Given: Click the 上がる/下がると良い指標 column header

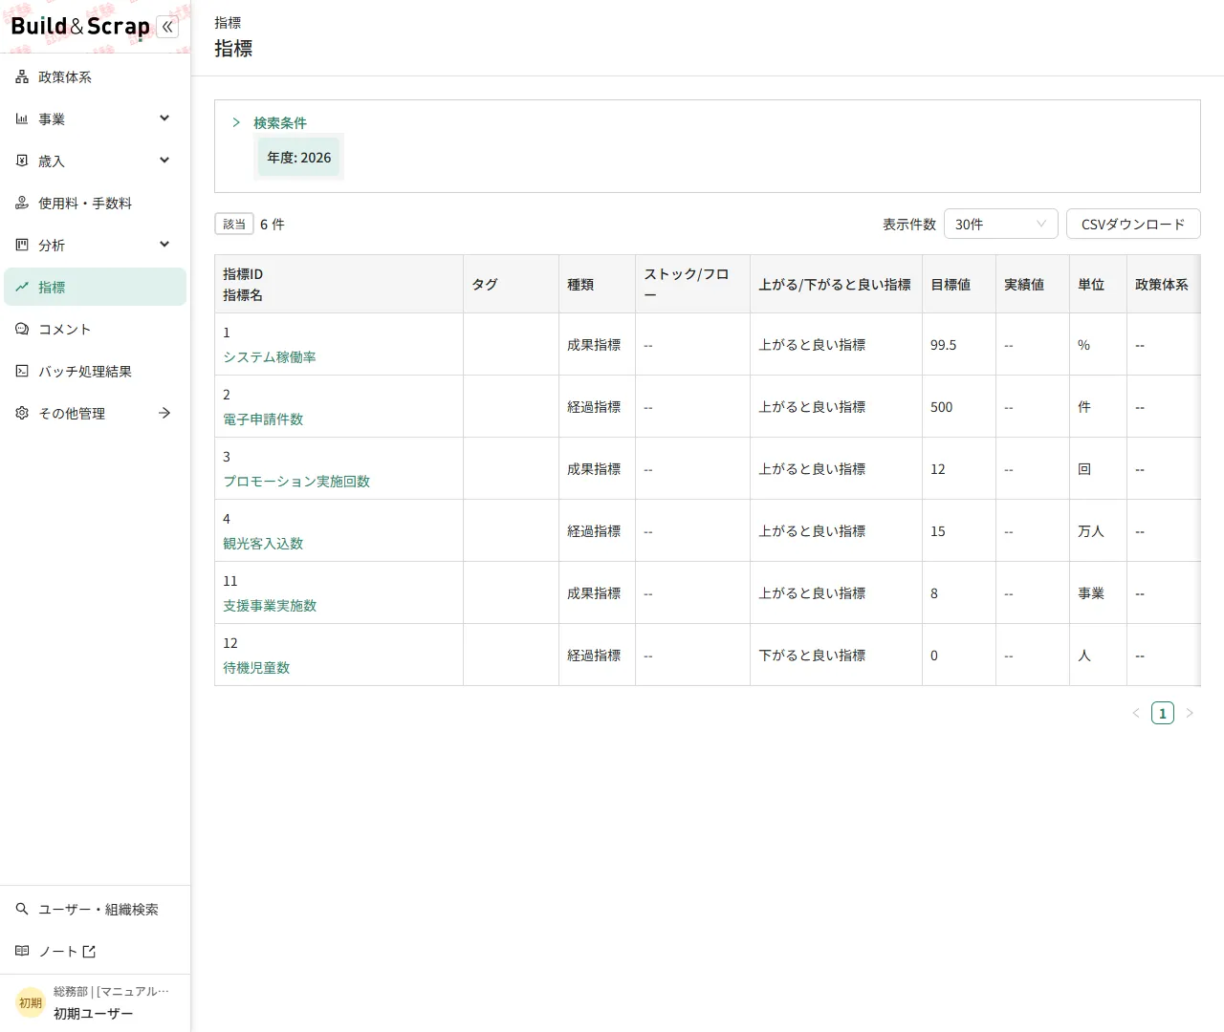Looking at the screenshot, I should [836, 284].
